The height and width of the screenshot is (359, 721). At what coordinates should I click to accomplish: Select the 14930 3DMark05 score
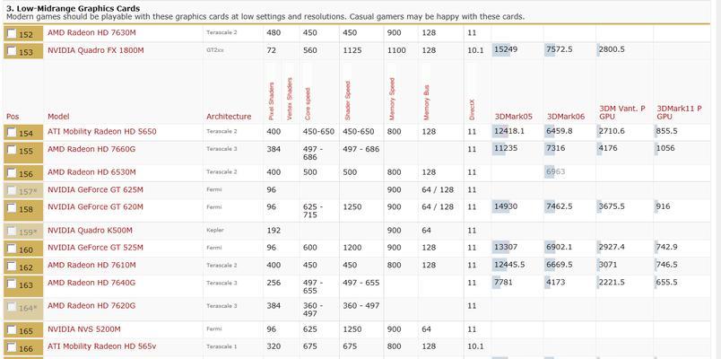point(507,206)
